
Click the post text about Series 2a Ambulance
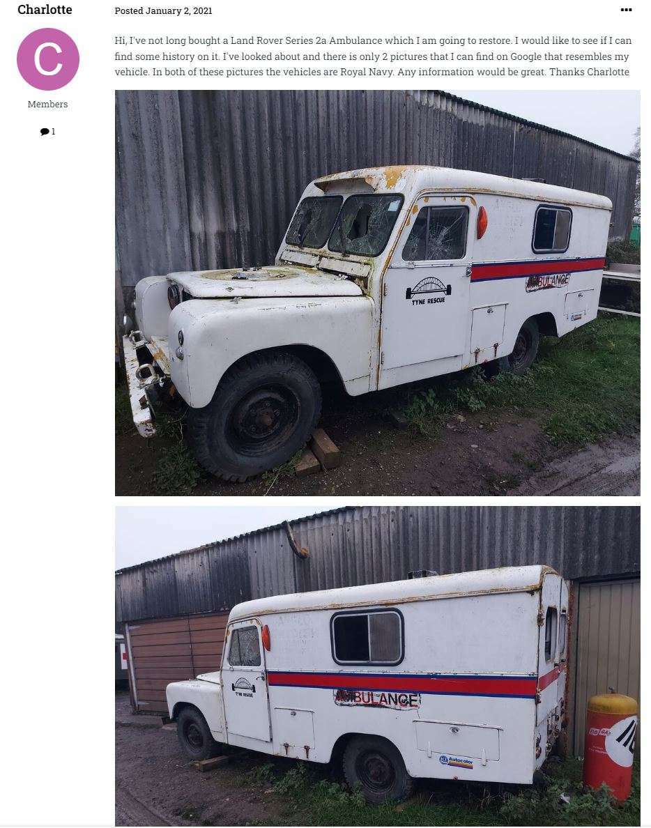coord(373,56)
